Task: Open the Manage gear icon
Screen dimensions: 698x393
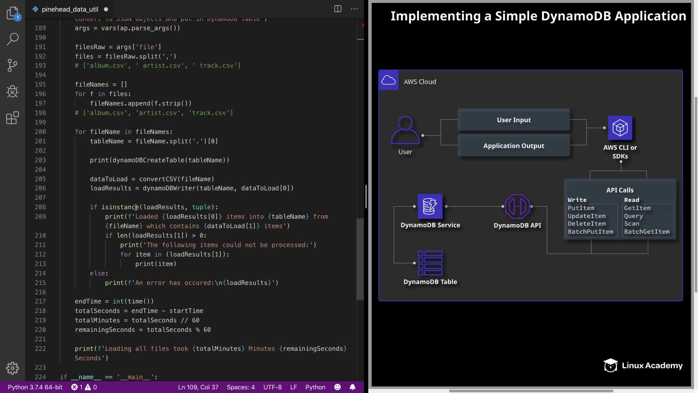Action: pos(12,368)
